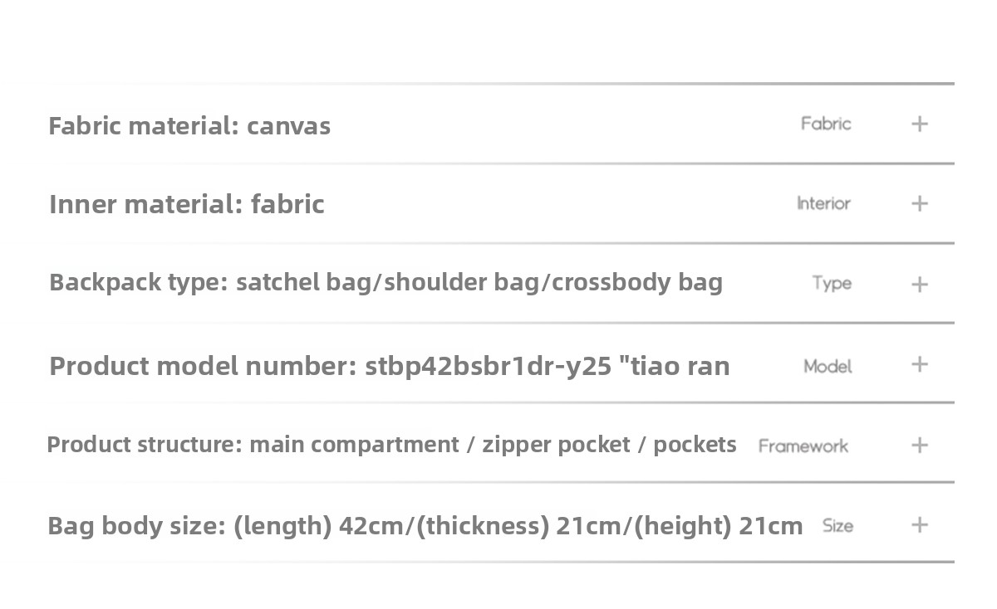Expand the Fabric row plus icon
Image resolution: width=997 pixels, height=609 pixels.
pos(920,124)
